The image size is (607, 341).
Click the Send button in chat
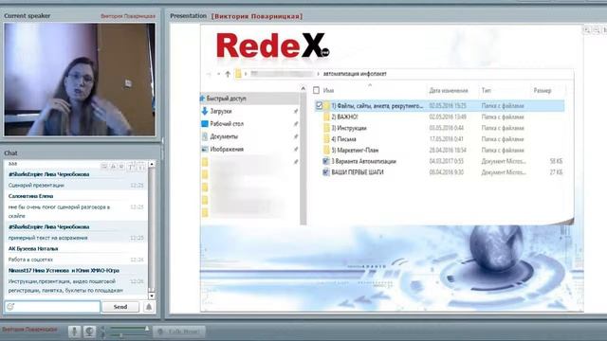click(120, 307)
